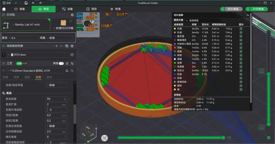This screenshot has height=144, width=275.
Task: Open the 直径 0.4 nozzle dropdown
Action: (23, 38)
